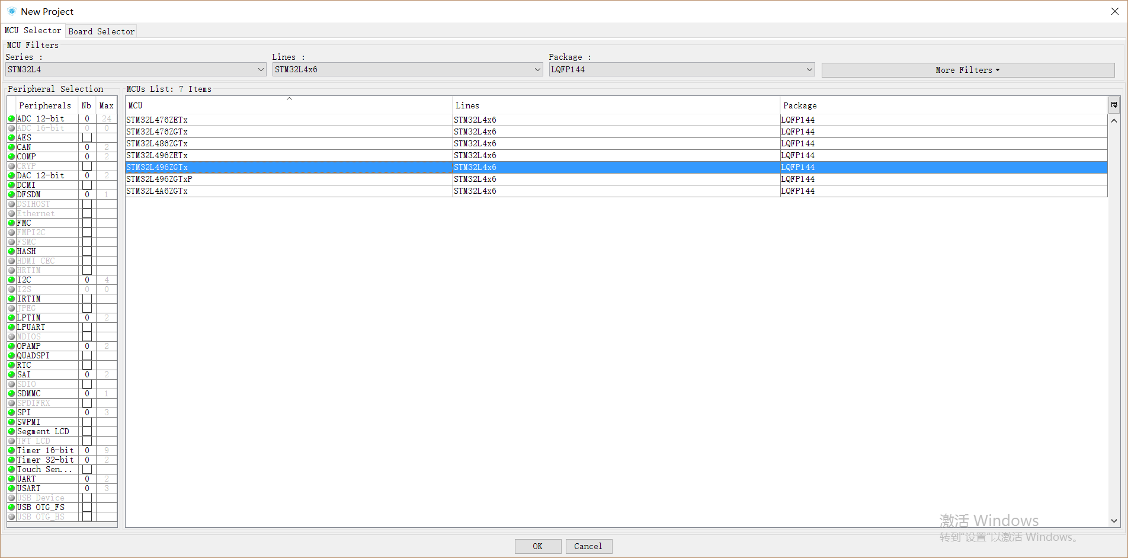Click the green indicator beside QUADSPI

(11, 355)
